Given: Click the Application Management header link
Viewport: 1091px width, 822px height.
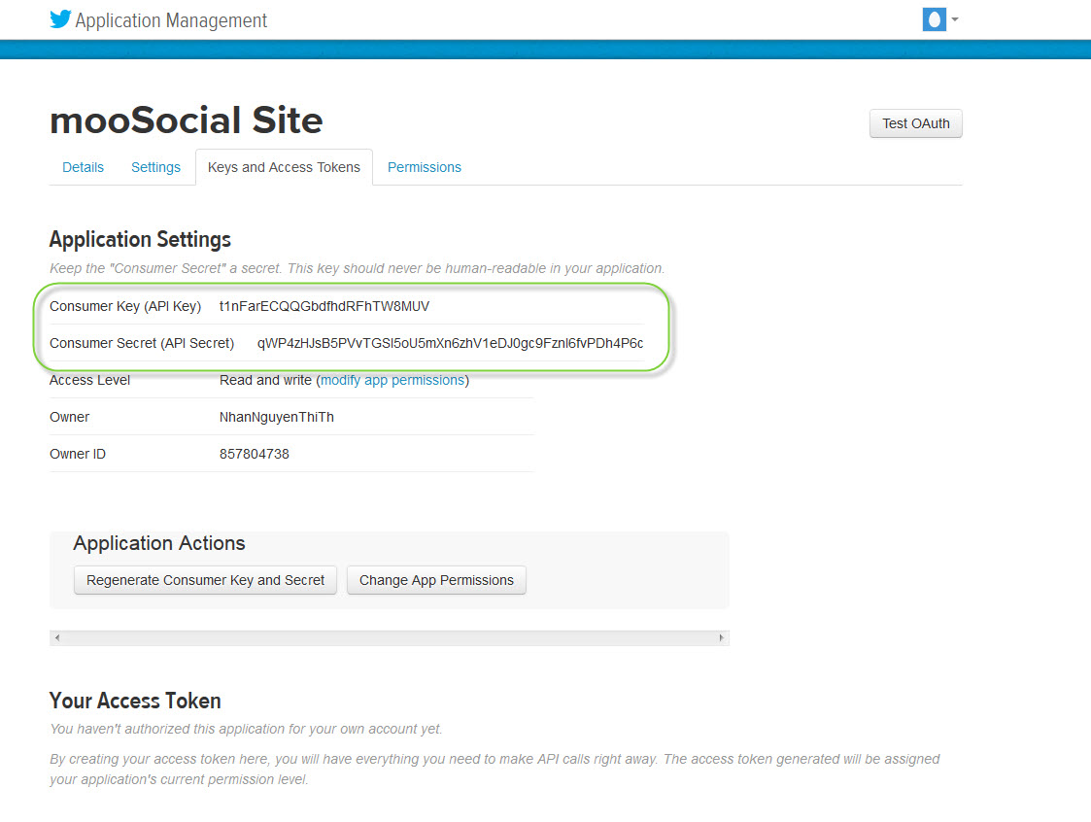Looking at the screenshot, I should [169, 19].
